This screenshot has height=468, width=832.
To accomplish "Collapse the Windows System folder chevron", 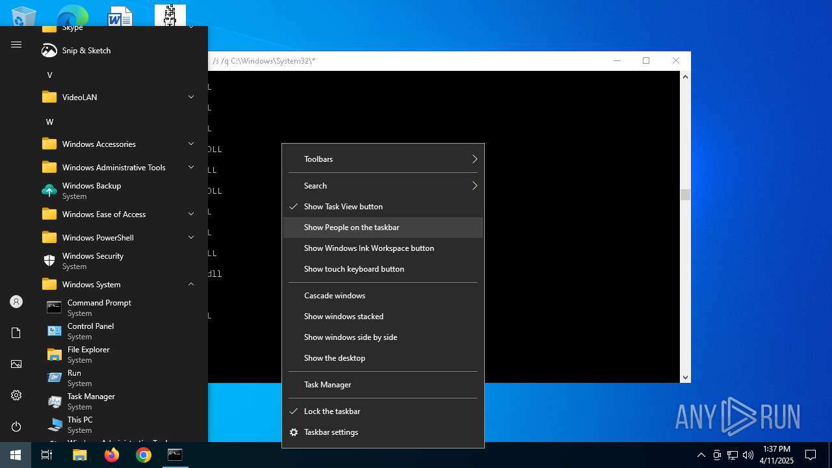I will coord(191,284).
